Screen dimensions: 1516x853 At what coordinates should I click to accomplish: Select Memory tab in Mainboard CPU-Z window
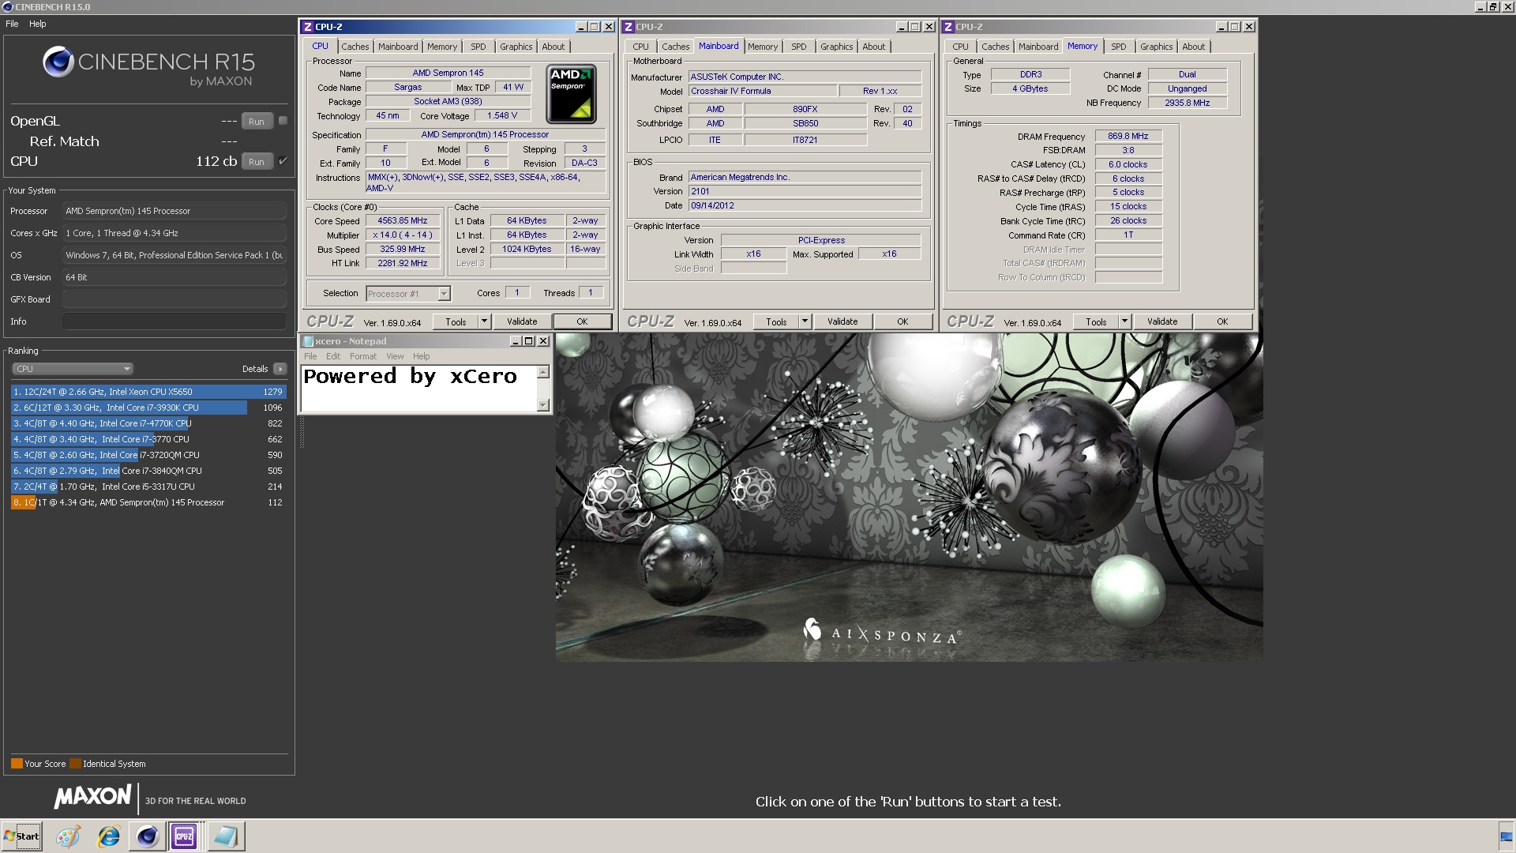(x=763, y=47)
